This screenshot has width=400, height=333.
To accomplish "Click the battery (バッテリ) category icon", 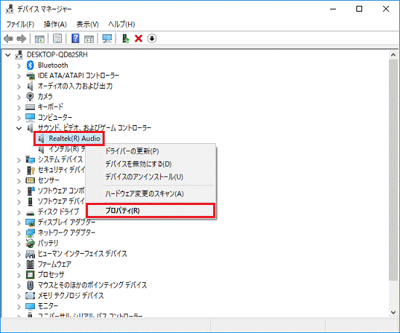I will point(30,244).
